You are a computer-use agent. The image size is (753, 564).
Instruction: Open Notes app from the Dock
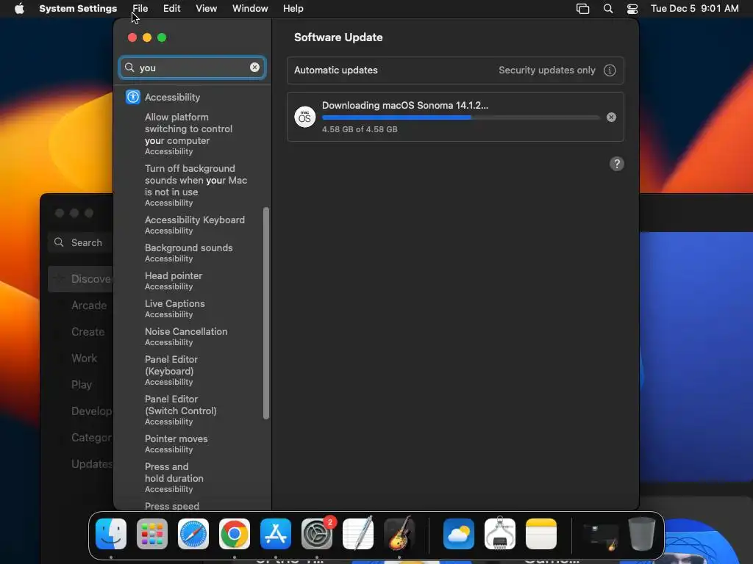pos(541,534)
